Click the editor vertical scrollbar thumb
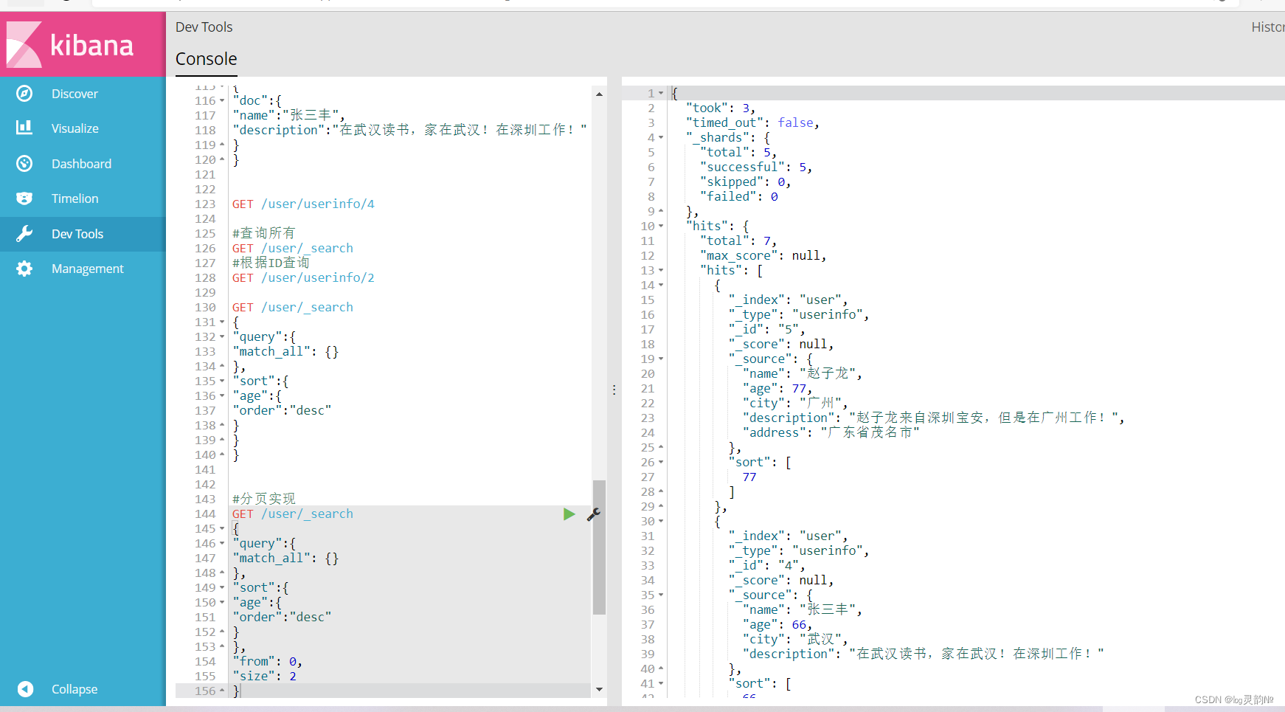 [x=599, y=547]
